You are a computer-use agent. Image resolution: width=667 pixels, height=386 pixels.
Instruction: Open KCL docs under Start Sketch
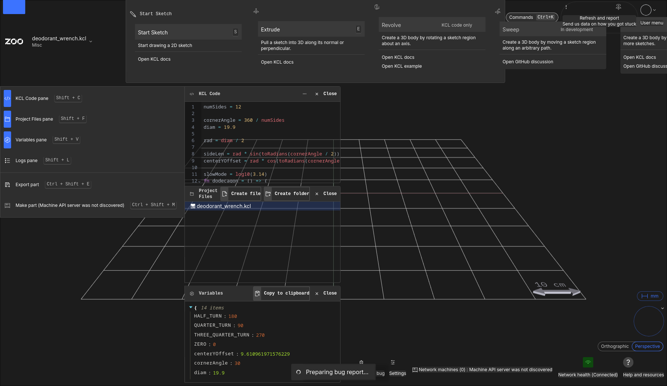154,59
